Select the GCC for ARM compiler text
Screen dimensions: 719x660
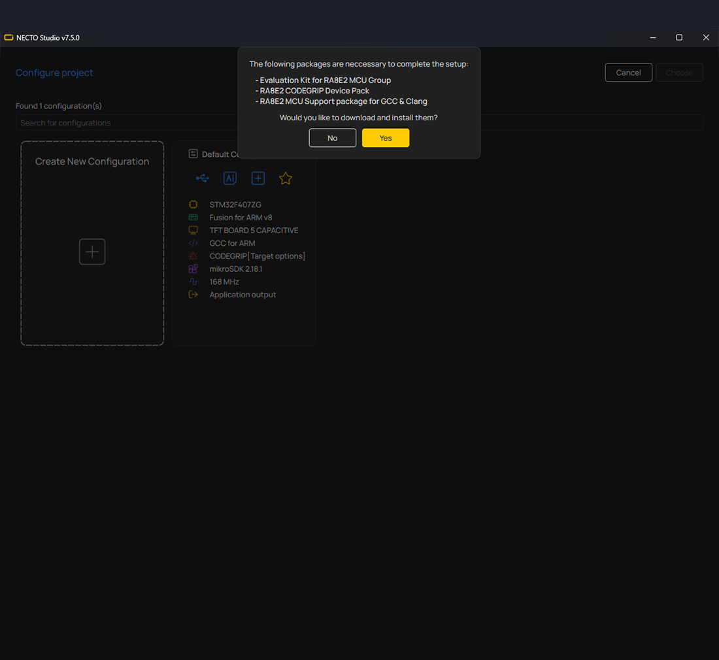pyautogui.click(x=232, y=243)
